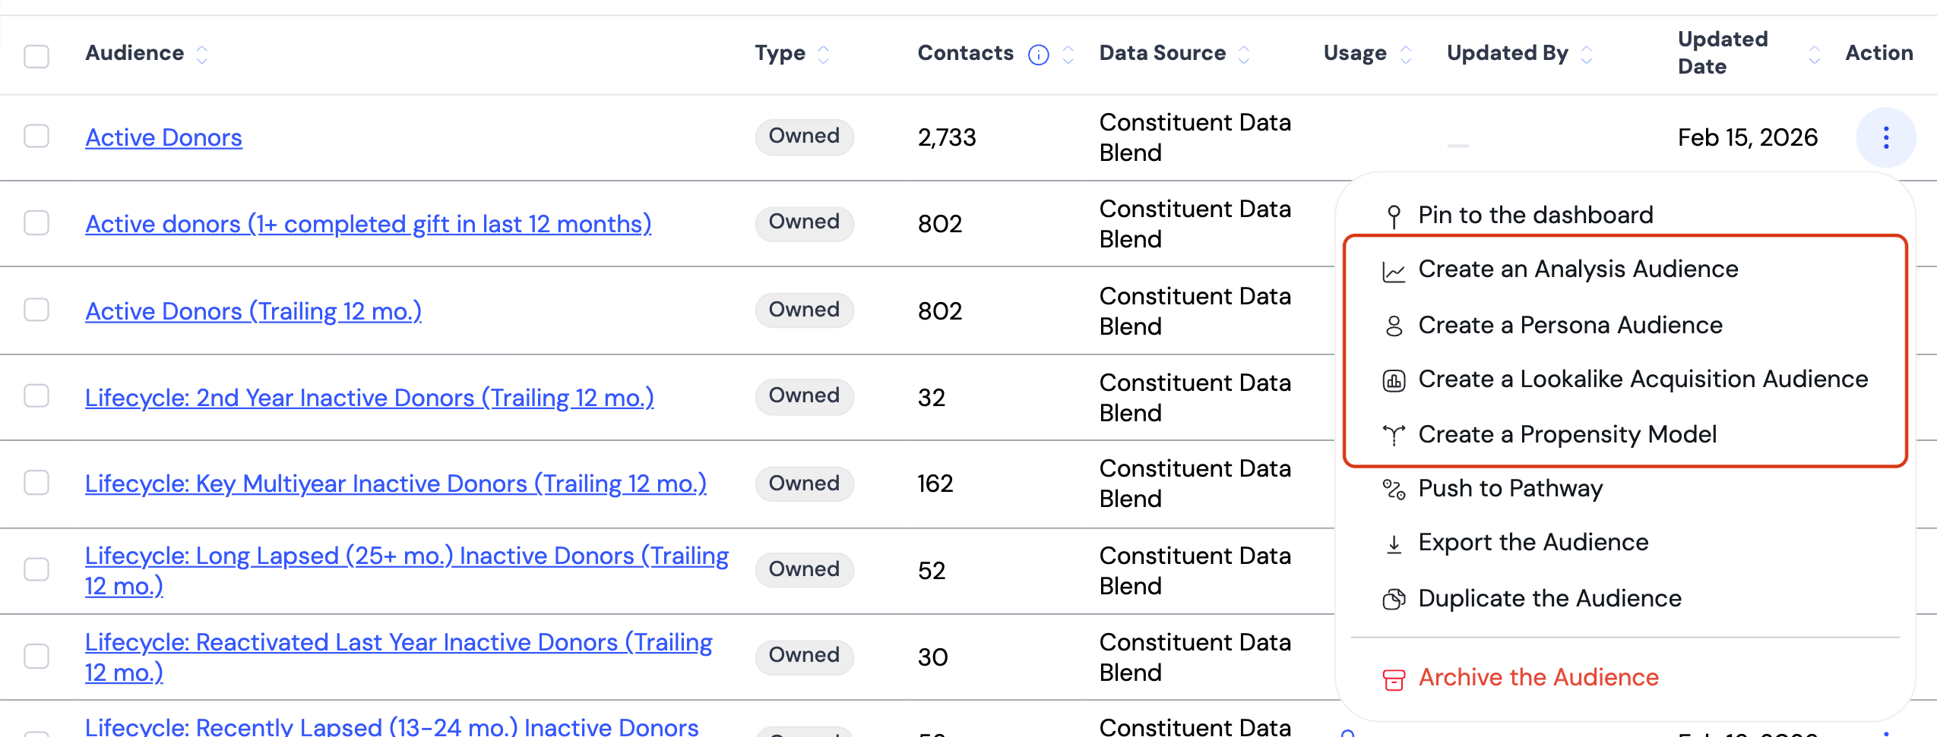
Task: Open the three-dot action menu for Active Donors
Action: [x=1885, y=137]
